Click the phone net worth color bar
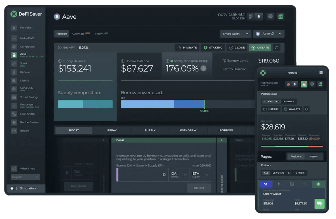 tap(292, 146)
